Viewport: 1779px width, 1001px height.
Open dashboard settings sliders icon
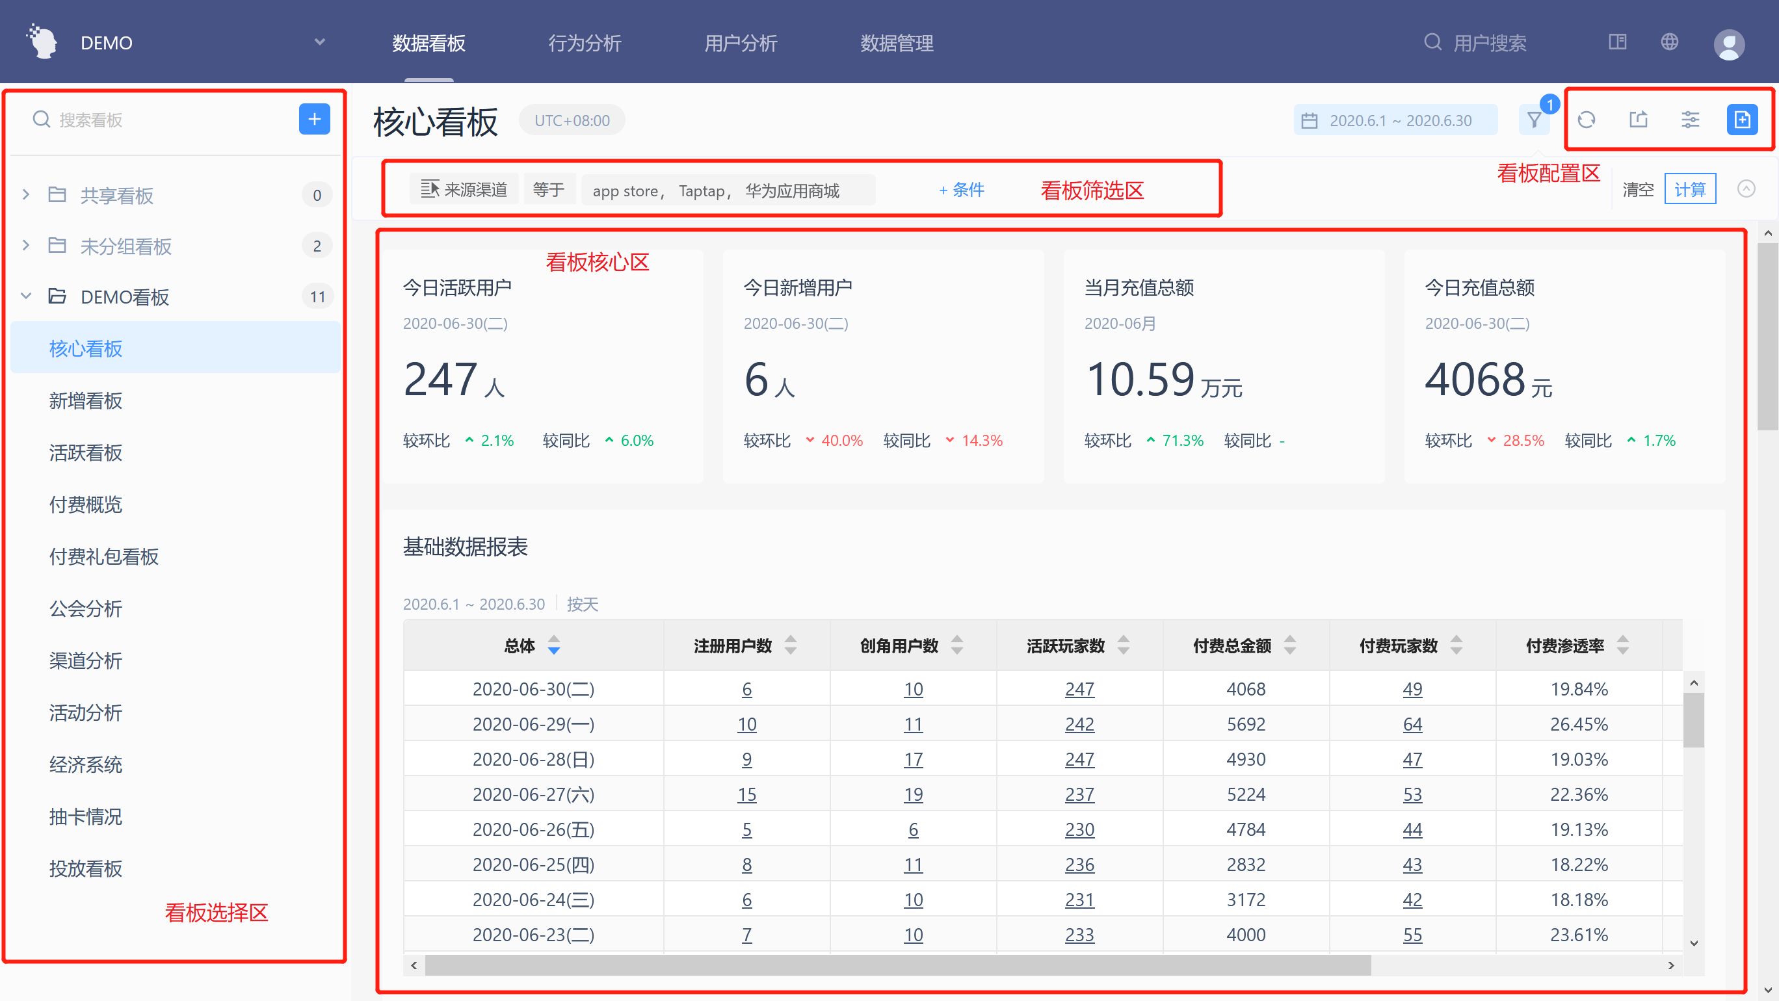click(1690, 120)
